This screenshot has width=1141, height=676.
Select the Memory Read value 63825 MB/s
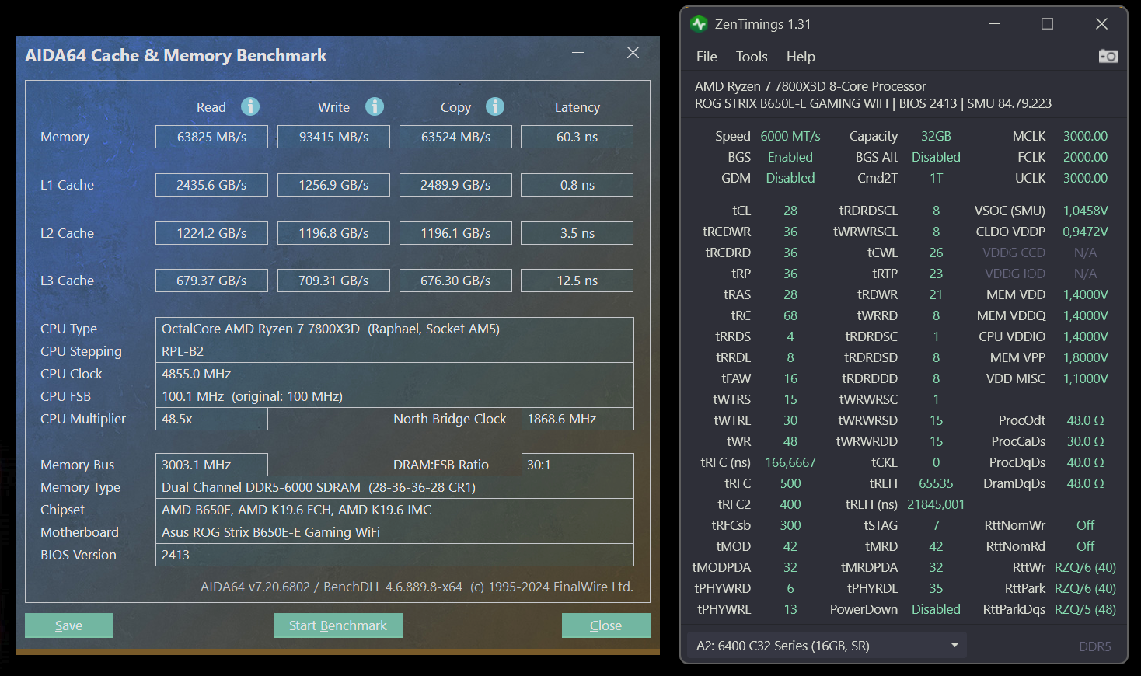click(x=211, y=137)
